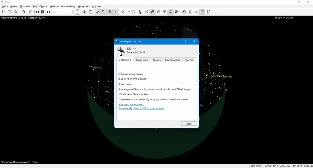The image size is (313, 168).
Task: Toggle mount lock center icon
Action: click(x=202, y=12)
